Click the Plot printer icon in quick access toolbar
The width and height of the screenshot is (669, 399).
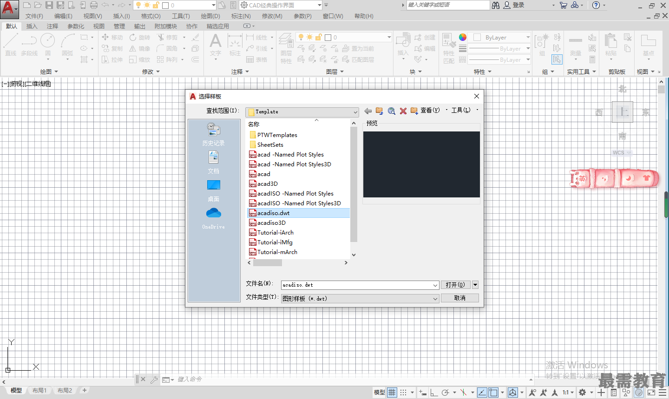click(x=94, y=5)
